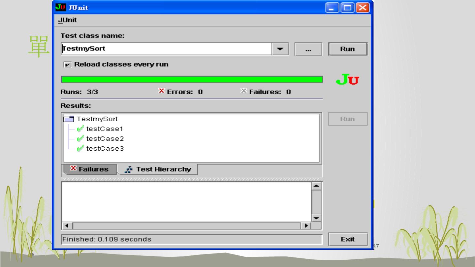The height and width of the screenshot is (267, 475).
Task: Click the hierarchy icon on Test Hierarchy tab
Action: 128,169
